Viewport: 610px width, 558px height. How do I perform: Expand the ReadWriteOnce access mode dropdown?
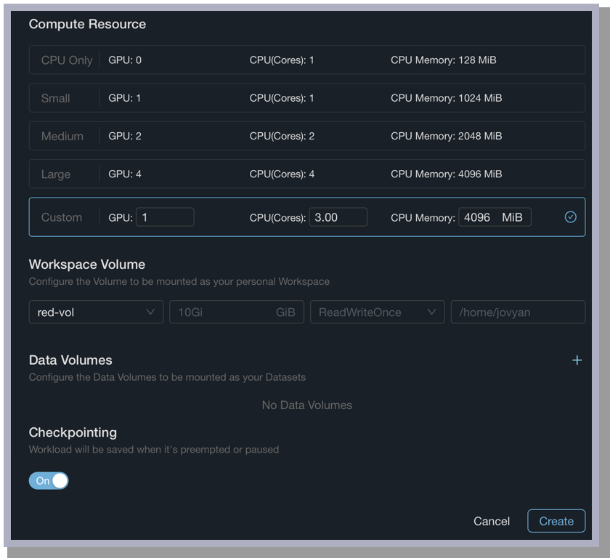coord(377,312)
